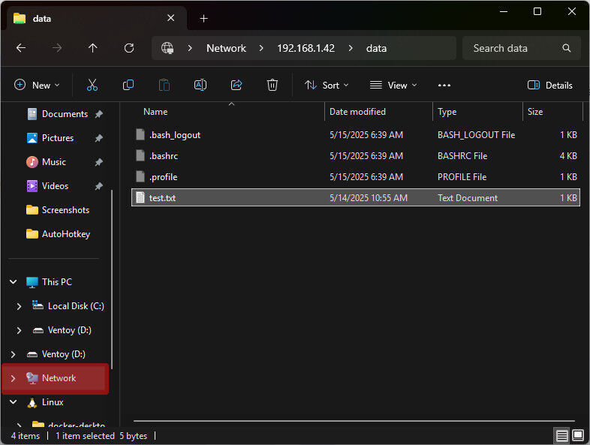Click the Copy icon in toolbar
Image resolution: width=590 pixels, height=445 pixels.
pos(128,86)
